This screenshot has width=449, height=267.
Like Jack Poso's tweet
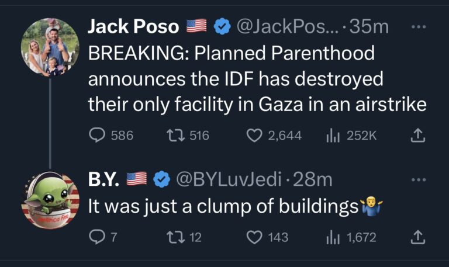(x=253, y=136)
